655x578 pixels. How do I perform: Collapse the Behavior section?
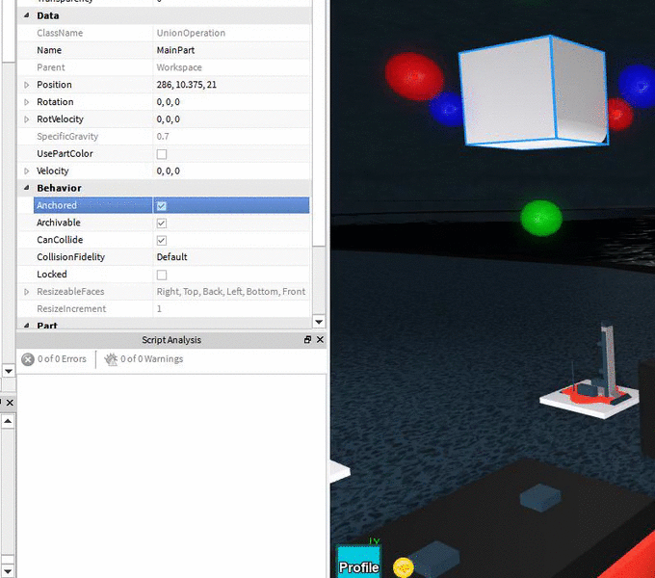(27, 188)
